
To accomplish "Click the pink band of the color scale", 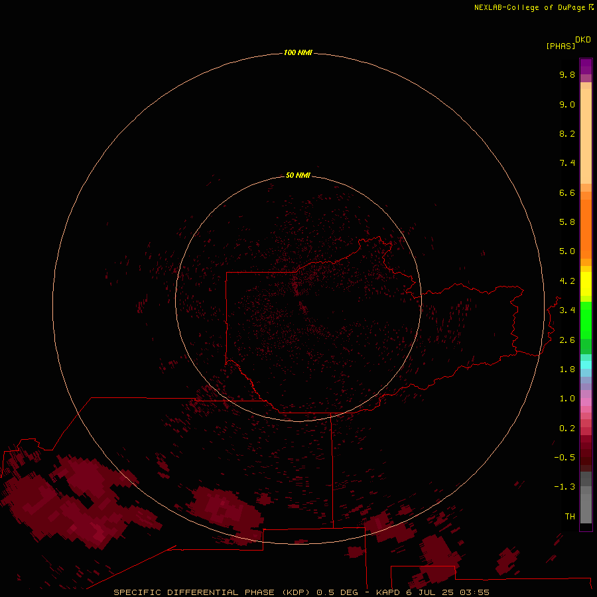I will tap(586, 402).
